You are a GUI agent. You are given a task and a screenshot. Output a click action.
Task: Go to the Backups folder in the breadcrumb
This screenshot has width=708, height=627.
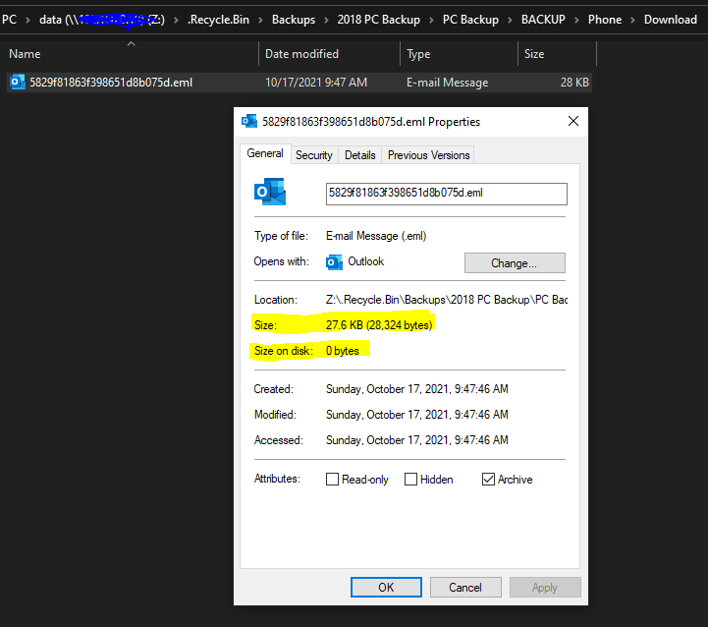[x=294, y=20]
